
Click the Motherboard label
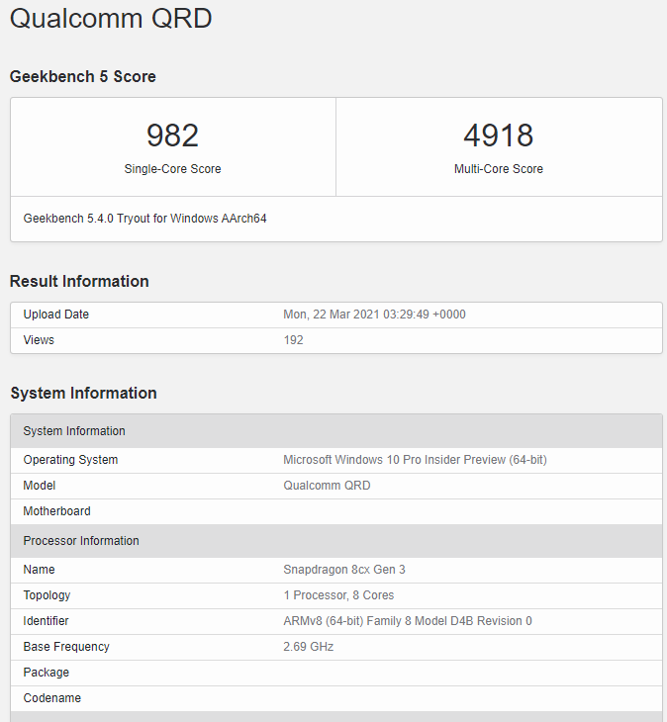[56, 511]
